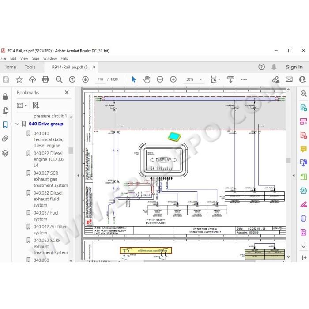Open bookmark 040.037 Fuel system

(46, 216)
